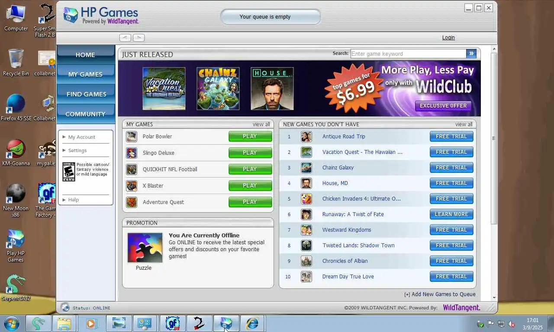Image resolution: width=554 pixels, height=332 pixels.
Task: Click the House banner thumbnail
Action: pos(272,89)
